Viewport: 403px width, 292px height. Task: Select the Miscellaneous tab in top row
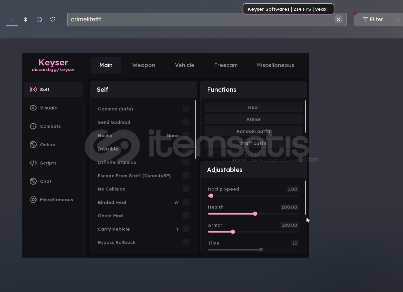pos(275,65)
